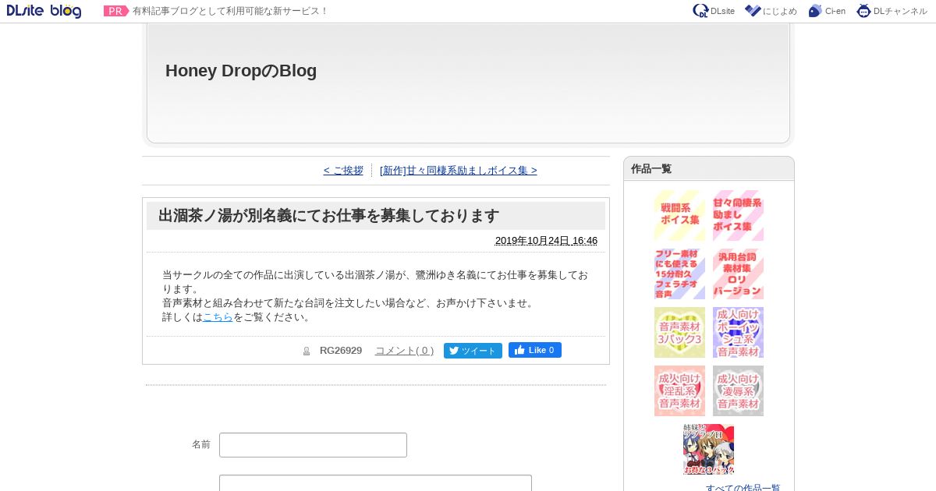Share post with the Twitter ツイート button
The image size is (936, 491).
pyautogui.click(x=473, y=351)
